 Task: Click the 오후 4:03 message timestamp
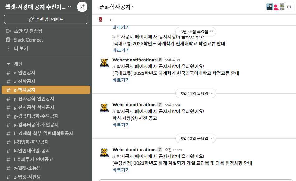click(x=172, y=60)
